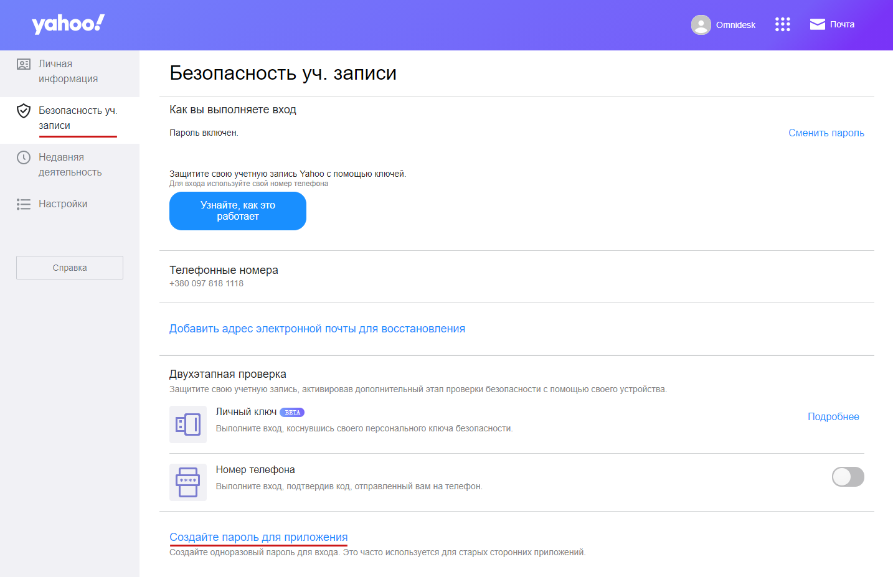Click the phone code verification icon
The width and height of the screenshot is (893, 577).
(x=188, y=482)
